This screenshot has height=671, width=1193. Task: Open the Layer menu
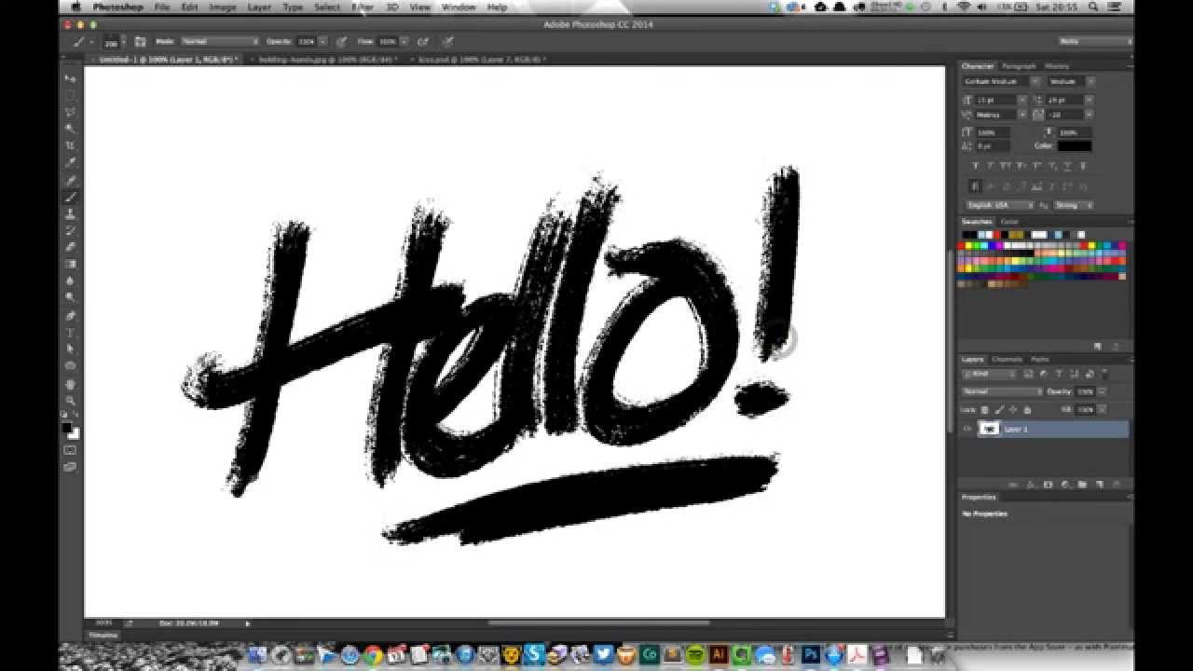[x=259, y=7]
